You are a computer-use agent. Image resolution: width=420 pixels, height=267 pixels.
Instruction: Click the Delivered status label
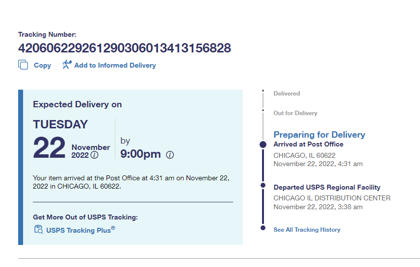pos(287,93)
